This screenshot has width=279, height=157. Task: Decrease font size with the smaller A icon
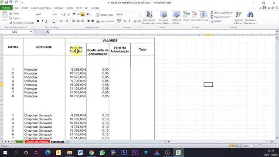tap(68, 14)
